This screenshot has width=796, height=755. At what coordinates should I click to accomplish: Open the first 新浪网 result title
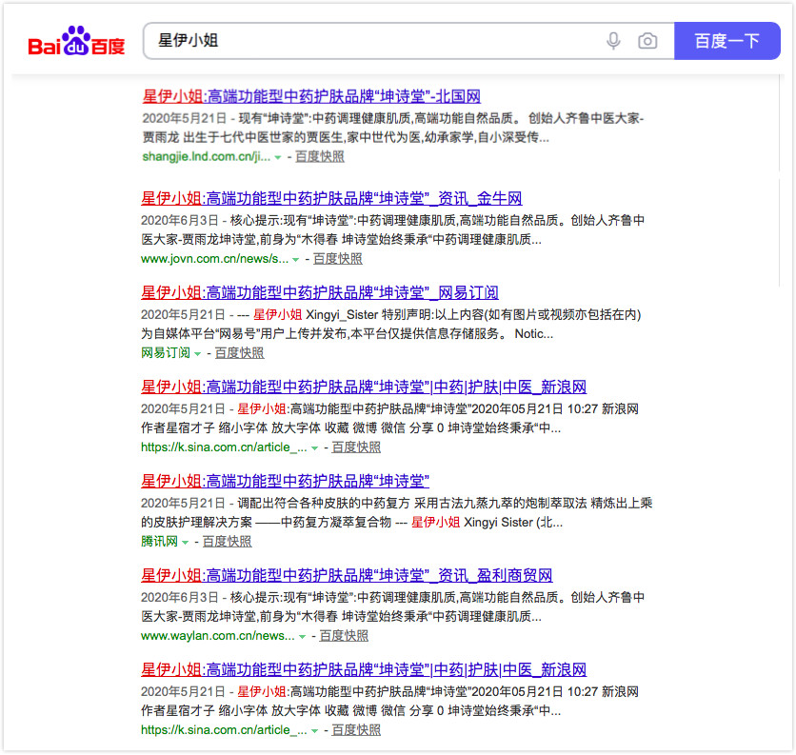[364, 387]
